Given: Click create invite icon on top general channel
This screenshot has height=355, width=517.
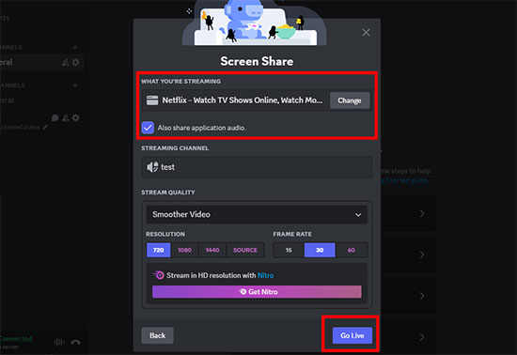Looking at the screenshot, I should (65, 62).
